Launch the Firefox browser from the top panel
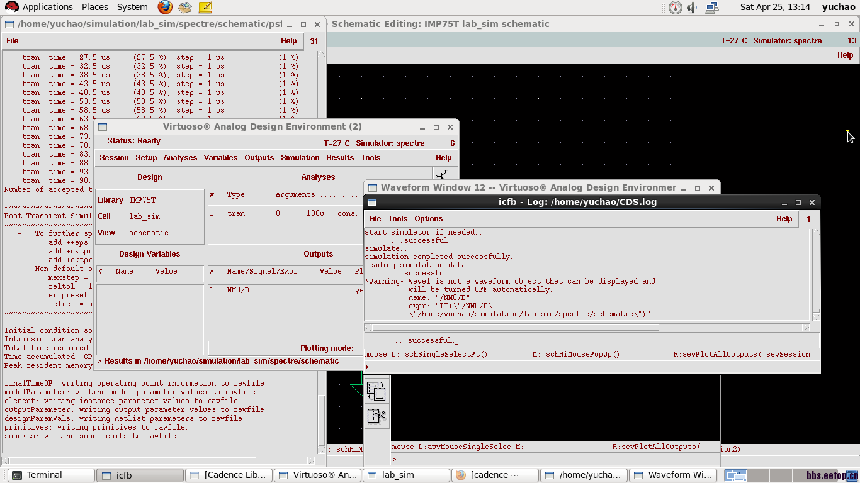The height and width of the screenshot is (483, 860). pos(165,8)
